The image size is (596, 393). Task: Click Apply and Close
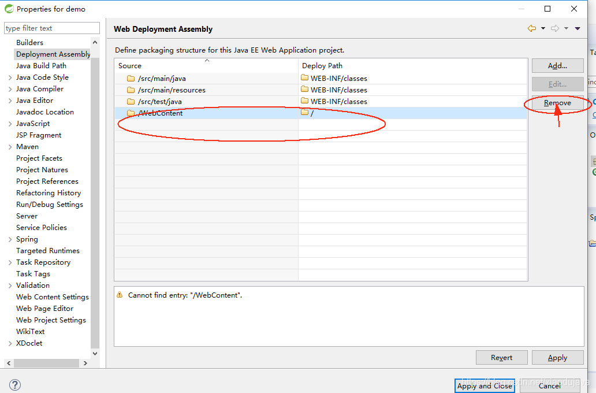click(485, 385)
